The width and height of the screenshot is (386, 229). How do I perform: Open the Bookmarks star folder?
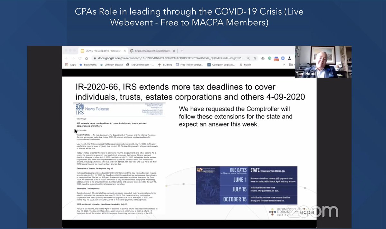(88, 64)
